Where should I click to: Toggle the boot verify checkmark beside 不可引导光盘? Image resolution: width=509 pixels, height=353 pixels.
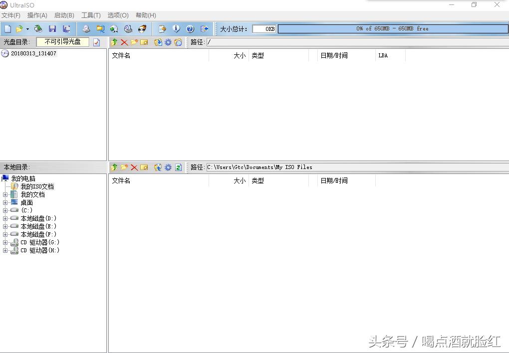pos(96,42)
